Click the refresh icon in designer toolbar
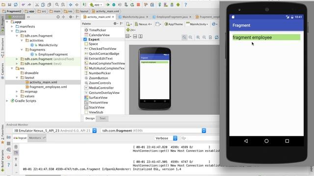The height and width of the screenshot is (176, 314). pos(216,37)
